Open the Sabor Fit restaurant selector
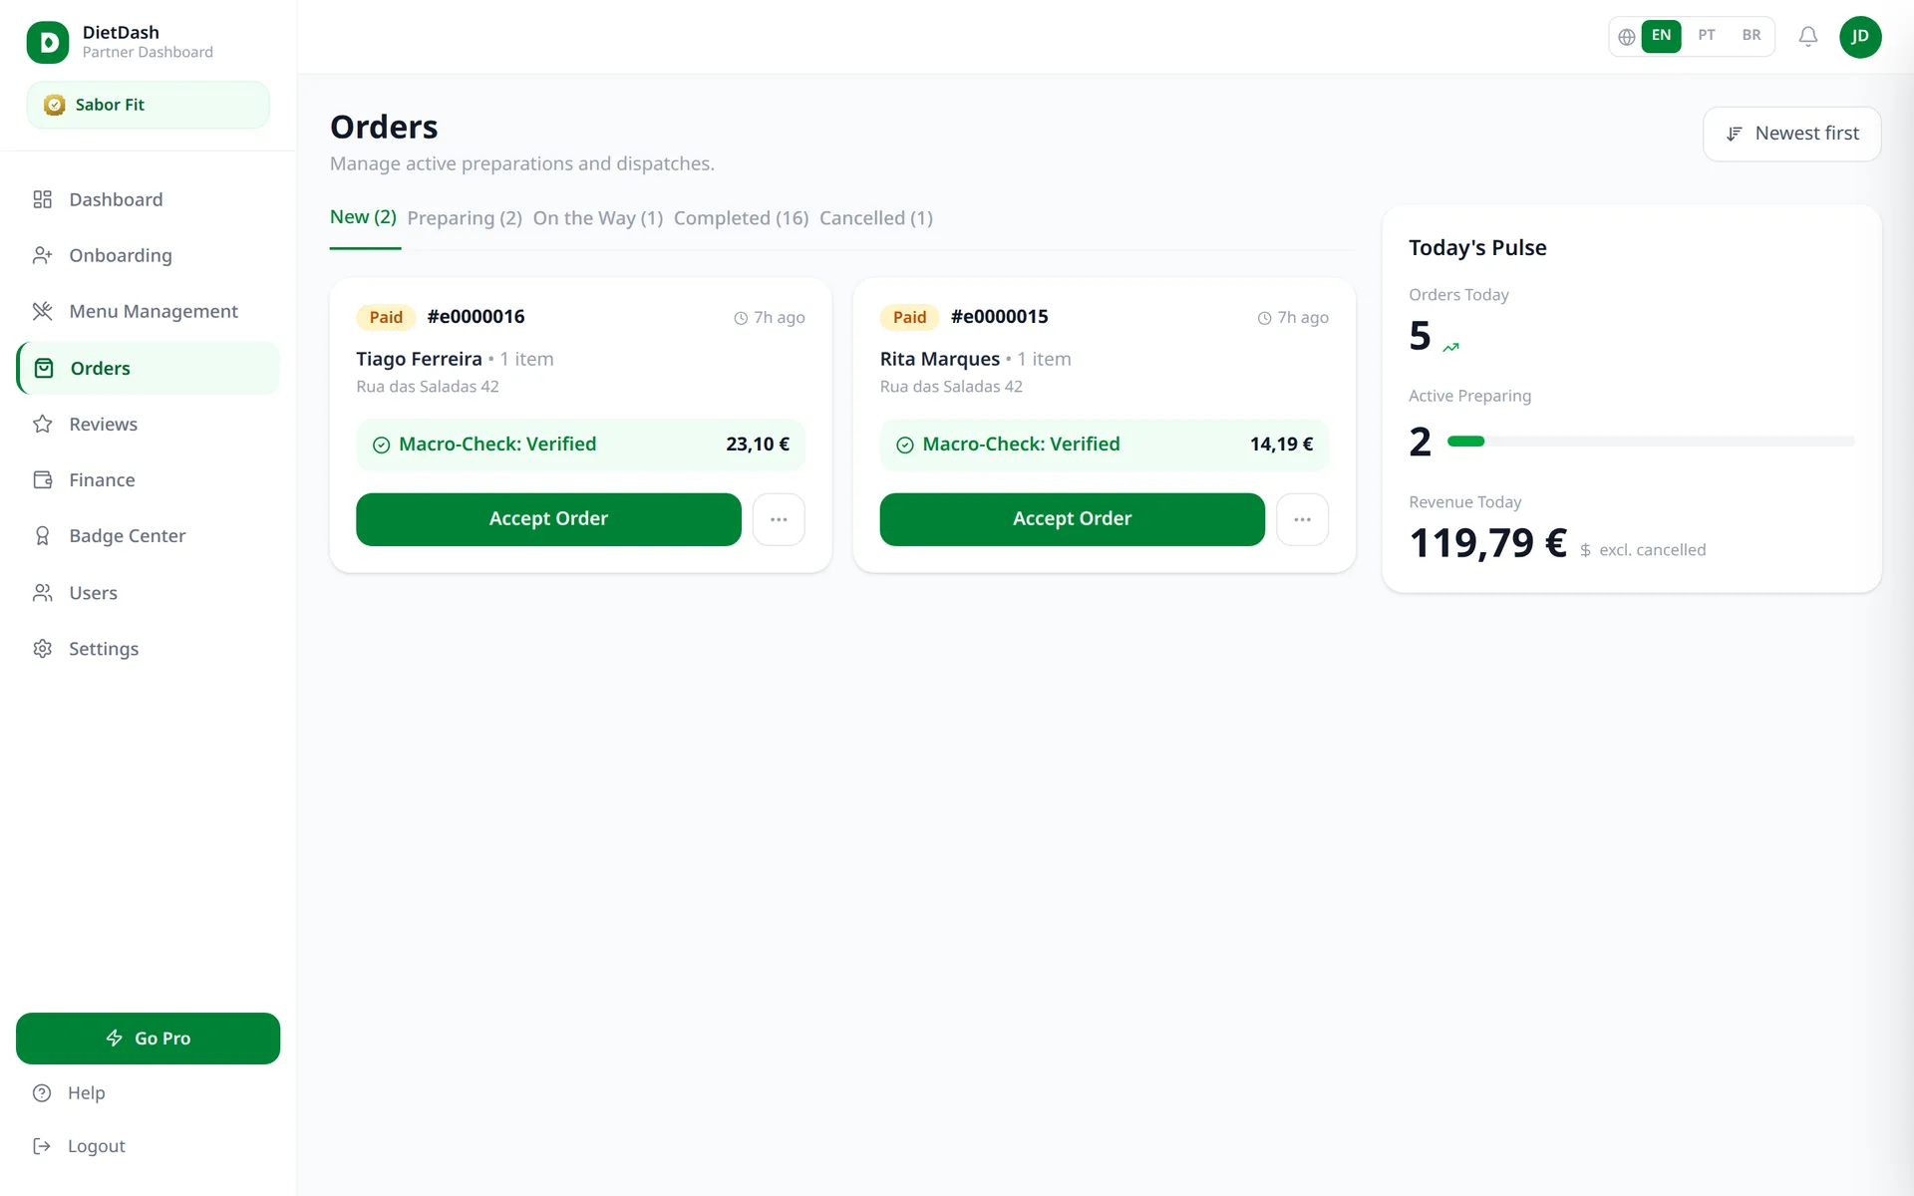This screenshot has width=1914, height=1196. pyautogui.click(x=148, y=105)
